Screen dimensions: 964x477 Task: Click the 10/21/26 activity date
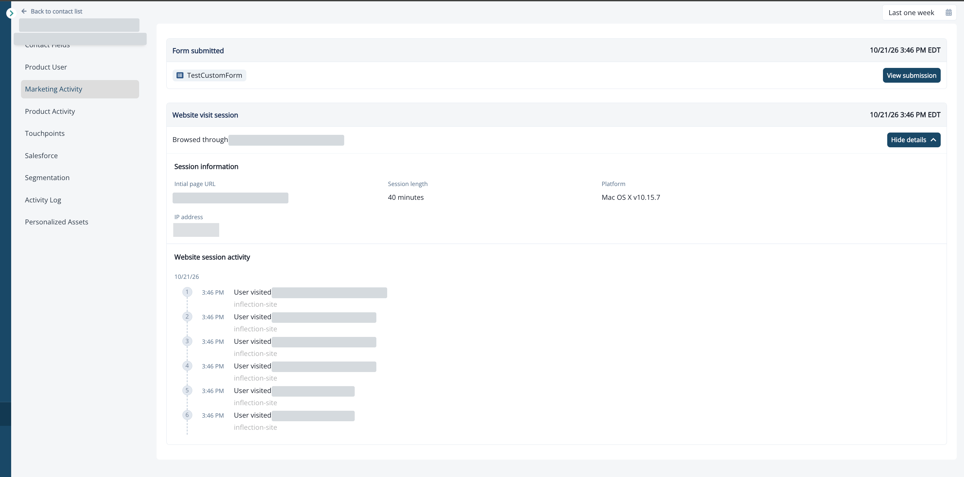187,277
